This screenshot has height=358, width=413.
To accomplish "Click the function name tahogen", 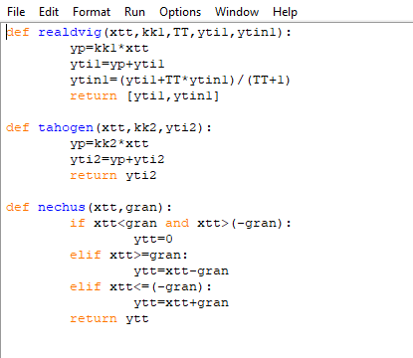I will (x=66, y=127).
